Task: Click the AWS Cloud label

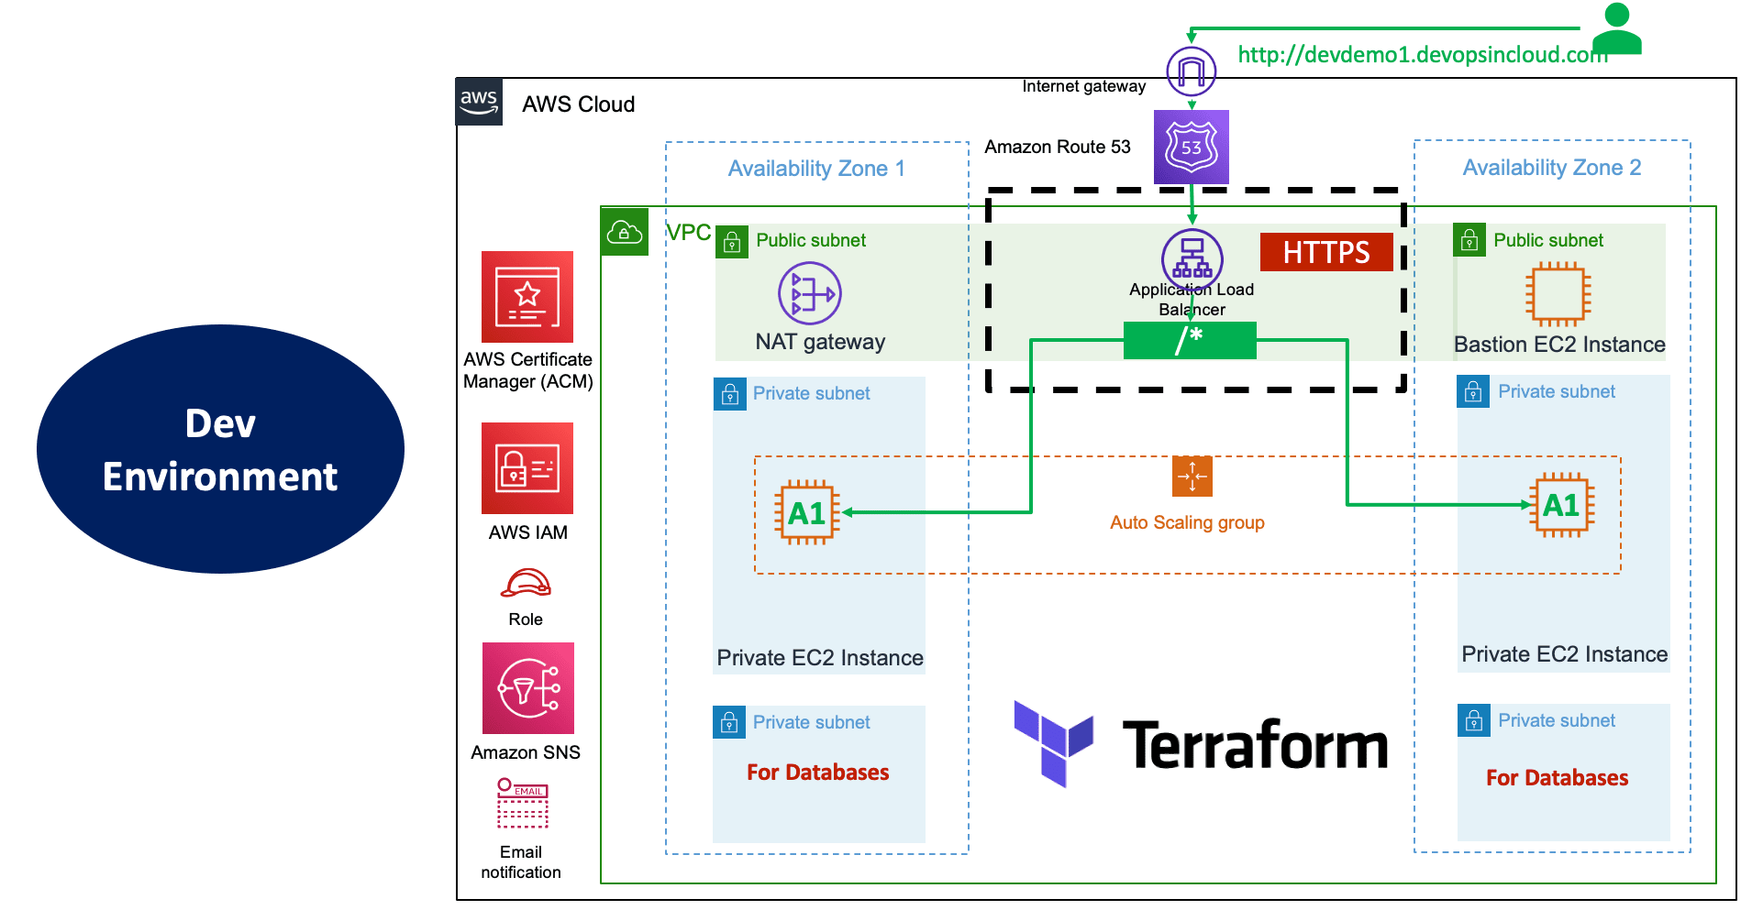Action: point(579,104)
